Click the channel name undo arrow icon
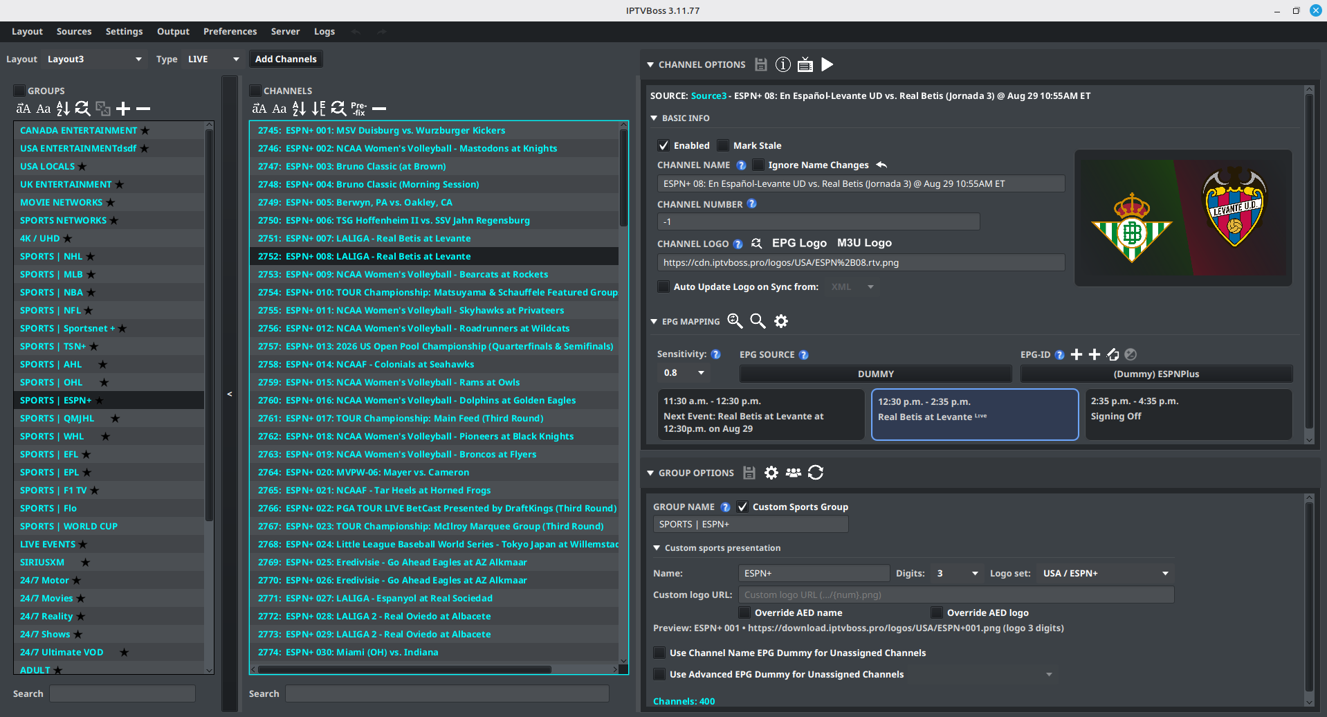The width and height of the screenshot is (1327, 717). [881, 165]
